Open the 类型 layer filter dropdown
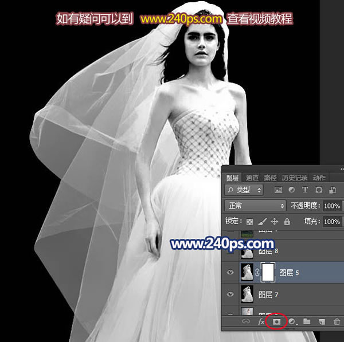 [x=244, y=190]
